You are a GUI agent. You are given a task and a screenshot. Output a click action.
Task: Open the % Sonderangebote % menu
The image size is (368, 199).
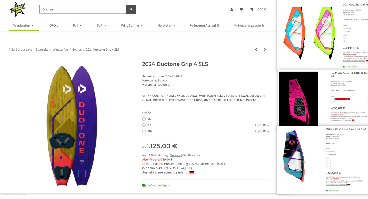pyautogui.click(x=249, y=26)
